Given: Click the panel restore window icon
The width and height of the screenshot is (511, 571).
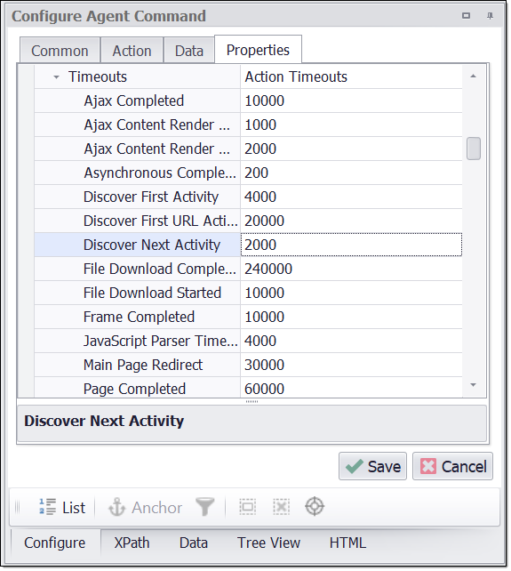Looking at the screenshot, I should click(466, 16).
